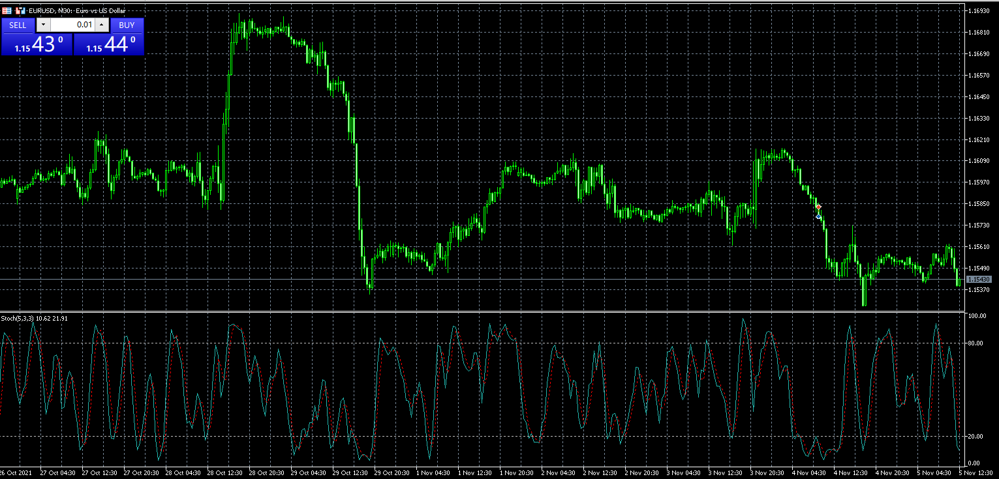Viewport: 999px width, 479px height.
Task: Click the 26 Oct 2021 time label
Action: coord(16,472)
